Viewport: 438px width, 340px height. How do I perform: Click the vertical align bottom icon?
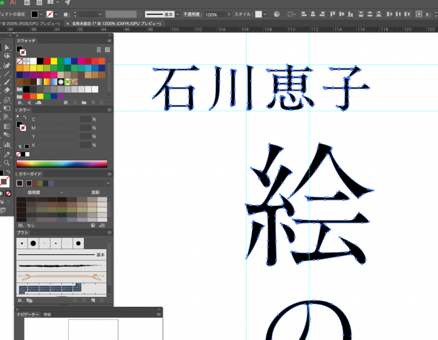click(350, 14)
